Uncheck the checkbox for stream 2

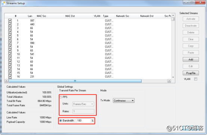click(x=10, y=24)
